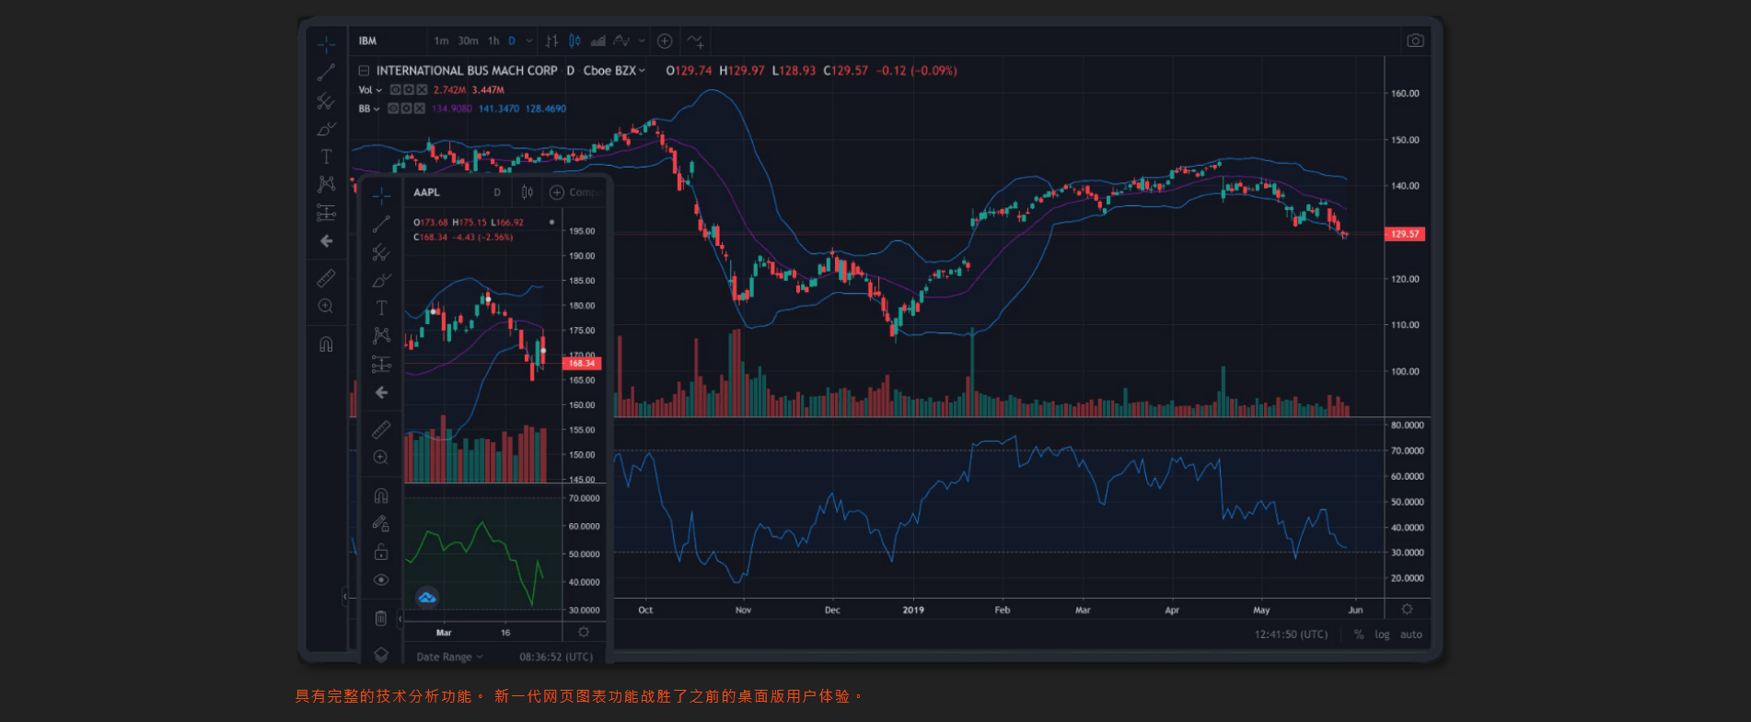Switch IBM chart to 1h interval

click(493, 41)
